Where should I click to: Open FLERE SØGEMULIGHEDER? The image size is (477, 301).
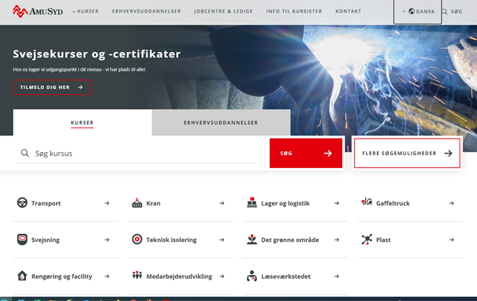407,153
